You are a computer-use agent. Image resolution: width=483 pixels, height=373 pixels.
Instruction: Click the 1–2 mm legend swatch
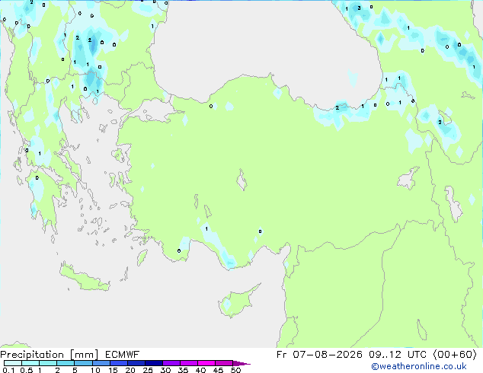pyautogui.click(x=48, y=363)
